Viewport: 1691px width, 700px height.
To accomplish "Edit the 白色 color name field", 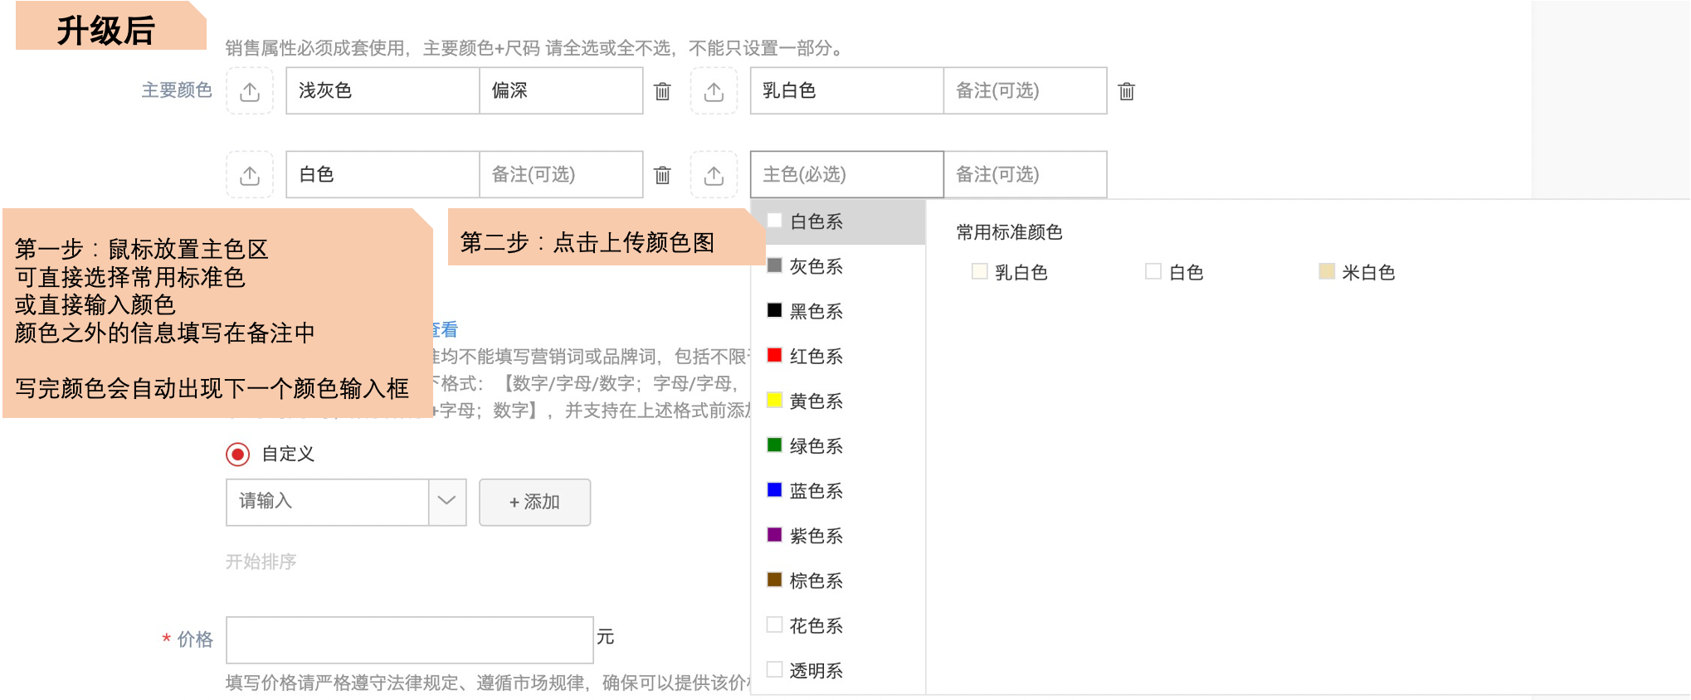I will (x=383, y=175).
